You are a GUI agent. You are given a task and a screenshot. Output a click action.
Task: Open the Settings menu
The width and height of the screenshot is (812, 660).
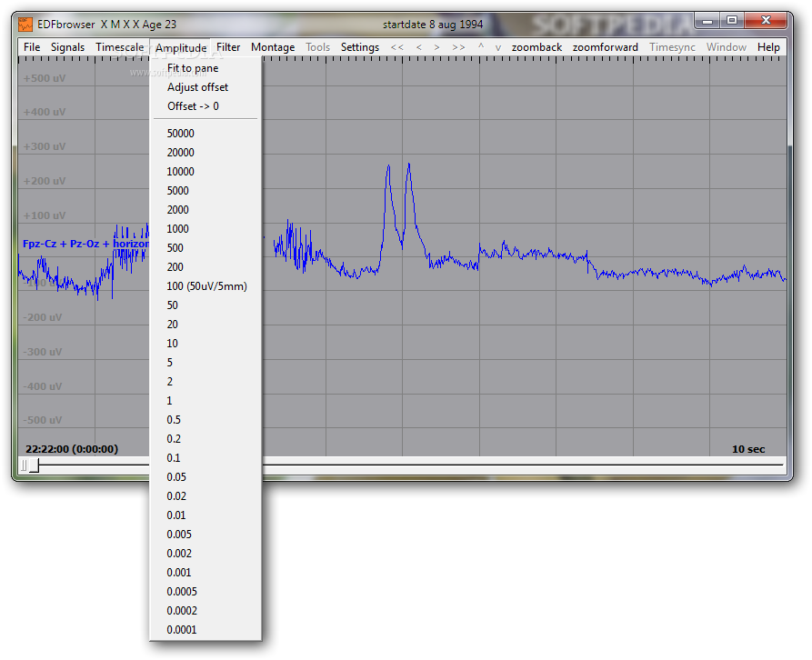(359, 47)
